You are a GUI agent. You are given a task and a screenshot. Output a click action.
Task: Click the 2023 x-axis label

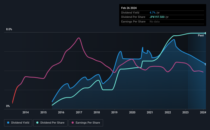click(x=185, y=112)
